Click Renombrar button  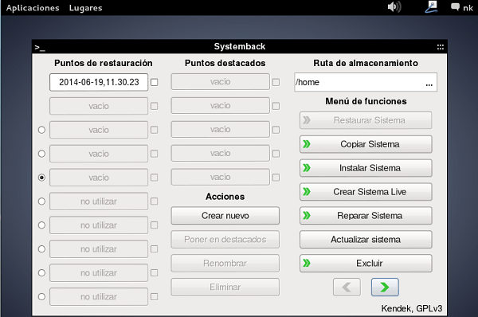225,263
